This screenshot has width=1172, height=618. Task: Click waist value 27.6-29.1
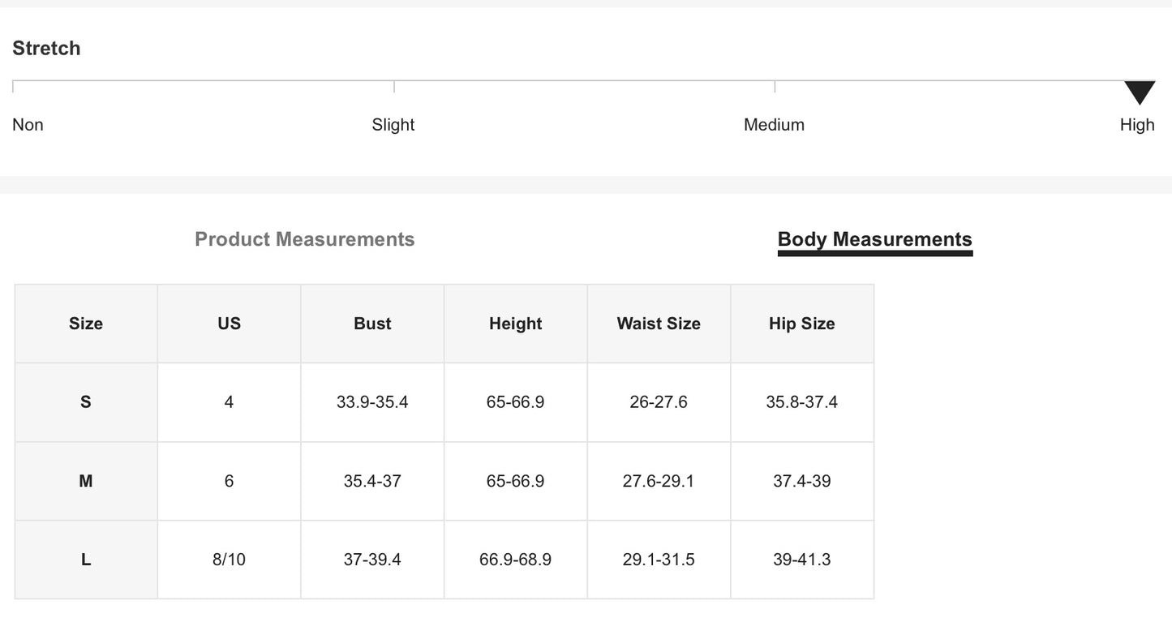pos(659,481)
